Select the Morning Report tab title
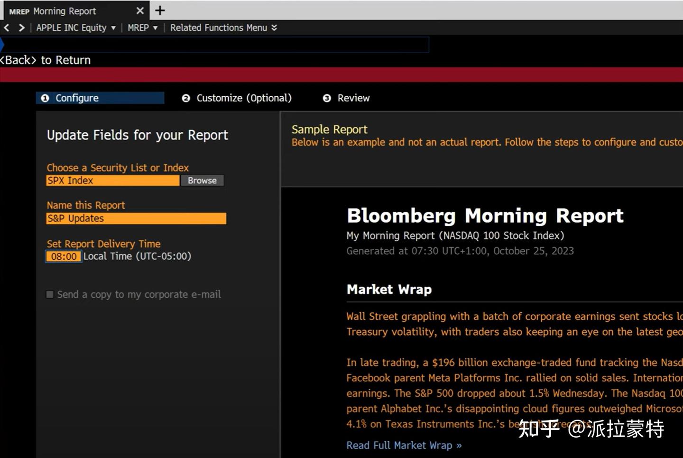The image size is (683, 458). (x=65, y=11)
